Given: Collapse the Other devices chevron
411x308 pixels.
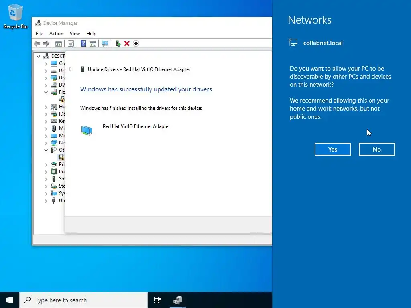Looking at the screenshot, I should coord(46,150).
